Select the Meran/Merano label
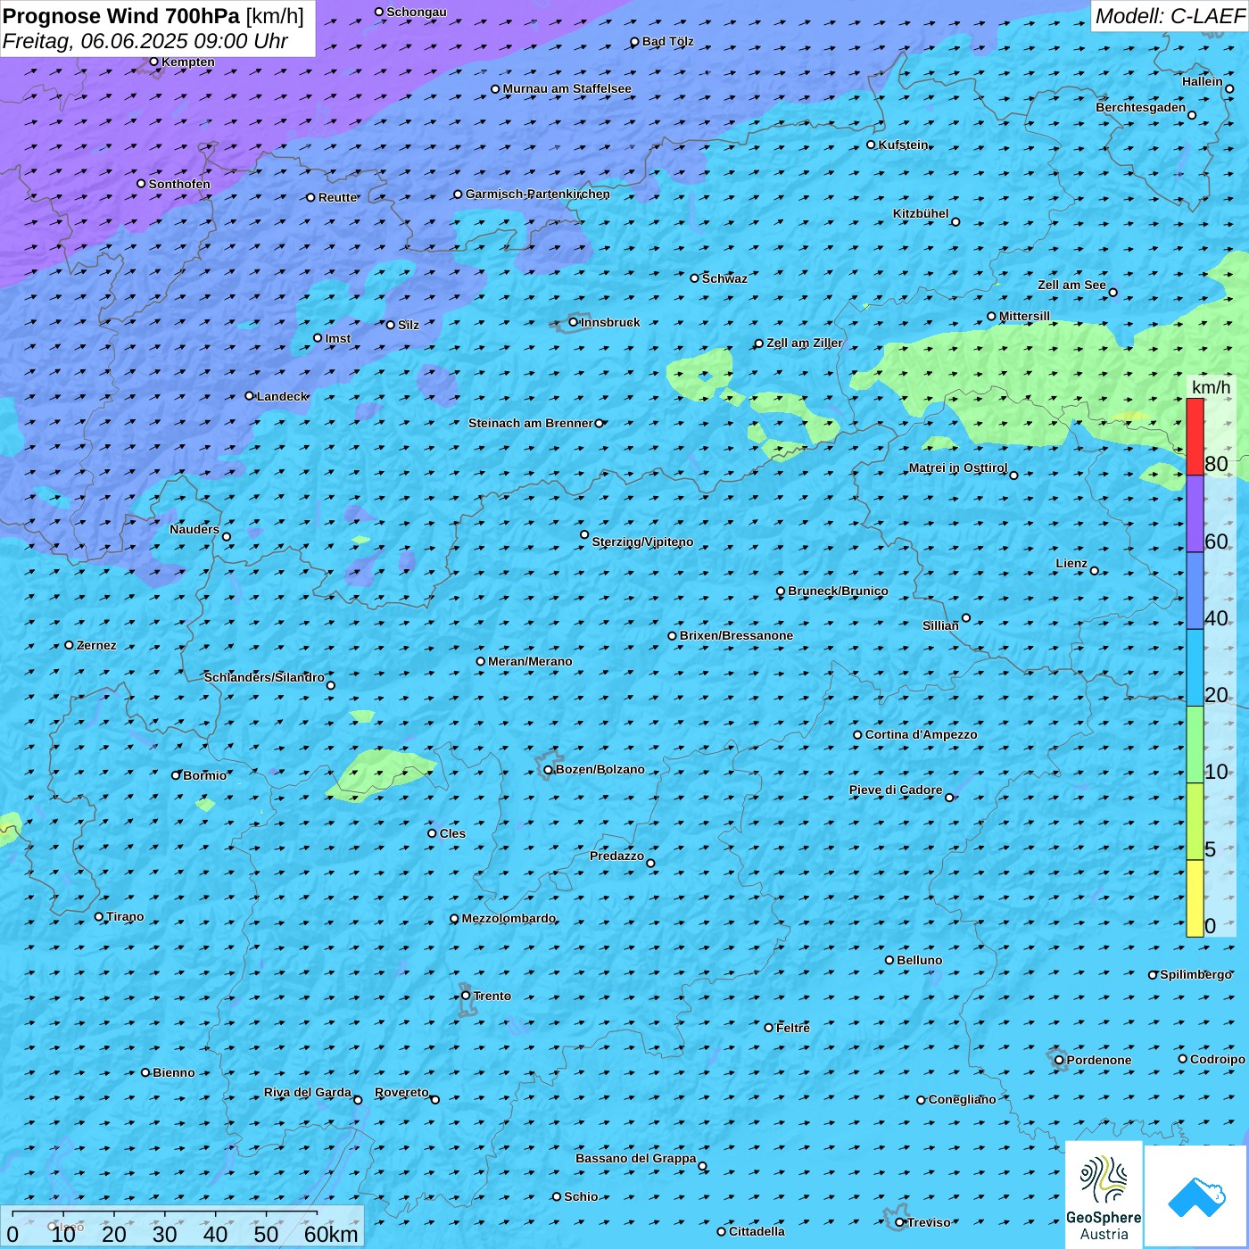 pos(530,661)
